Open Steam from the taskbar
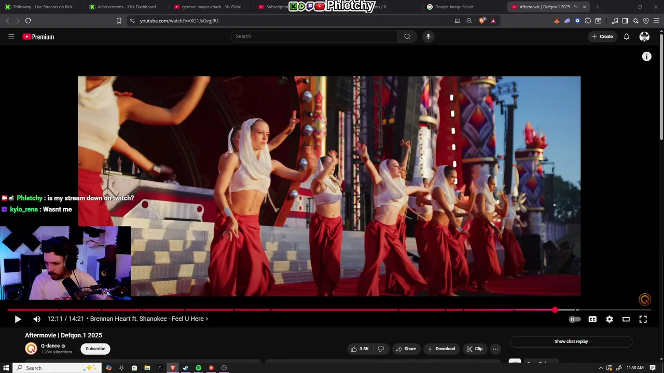The width and height of the screenshot is (664, 373). [x=185, y=368]
